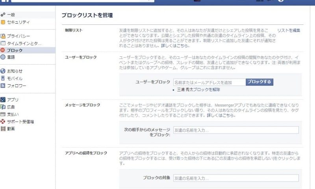Open the 一般 settings page
Viewport: 315px width, 189px height.
coord(11,15)
